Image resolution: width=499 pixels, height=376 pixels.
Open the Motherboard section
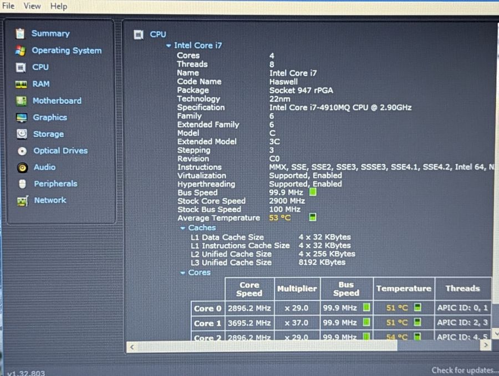[57, 101]
